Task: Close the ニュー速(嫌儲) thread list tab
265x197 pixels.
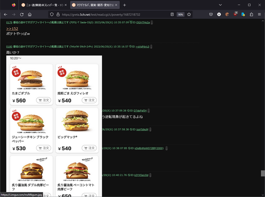Action: pyautogui.click(x=66, y=5)
